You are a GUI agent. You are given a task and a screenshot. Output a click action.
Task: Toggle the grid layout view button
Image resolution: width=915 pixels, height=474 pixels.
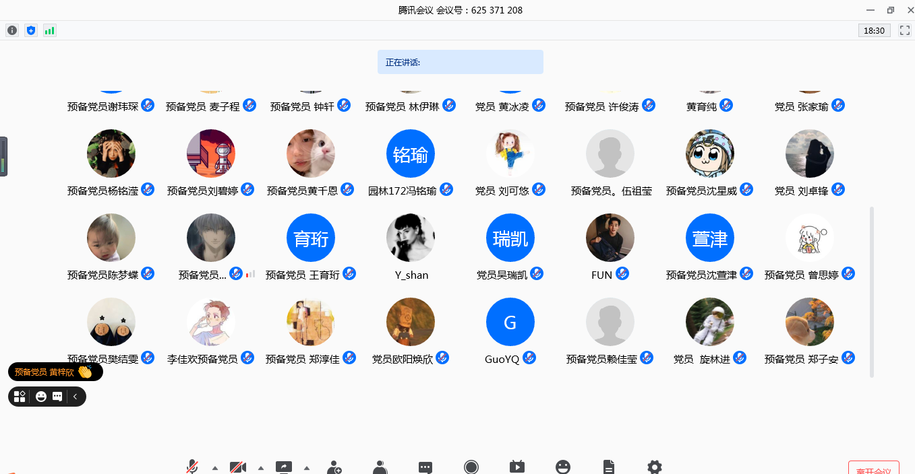(x=20, y=397)
